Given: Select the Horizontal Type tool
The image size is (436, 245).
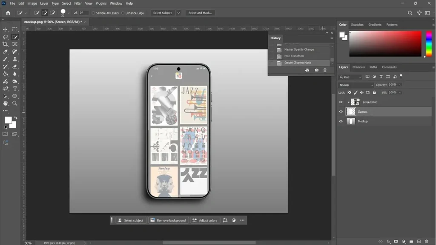Looking at the screenshot, I should 15,89.
